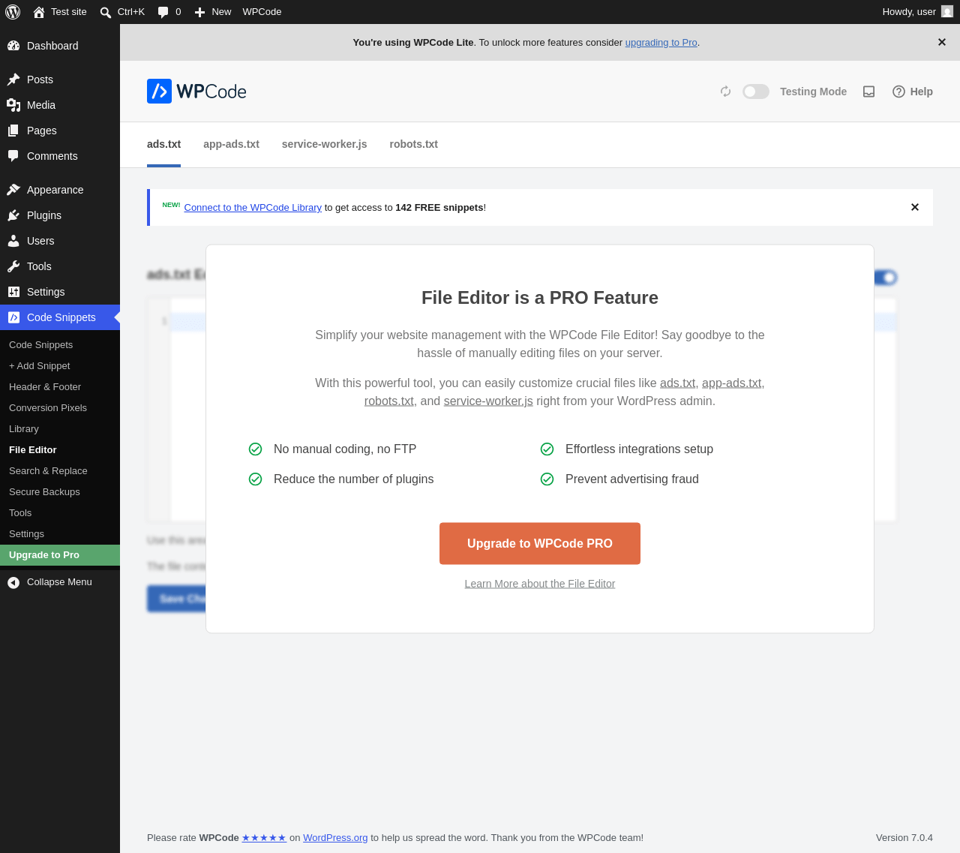Open the notifications inbox icon
The image size is (960, 853).
(x=869, y=92)
